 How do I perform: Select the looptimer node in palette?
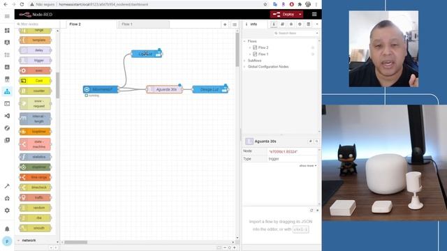click(x=36, y=132)
